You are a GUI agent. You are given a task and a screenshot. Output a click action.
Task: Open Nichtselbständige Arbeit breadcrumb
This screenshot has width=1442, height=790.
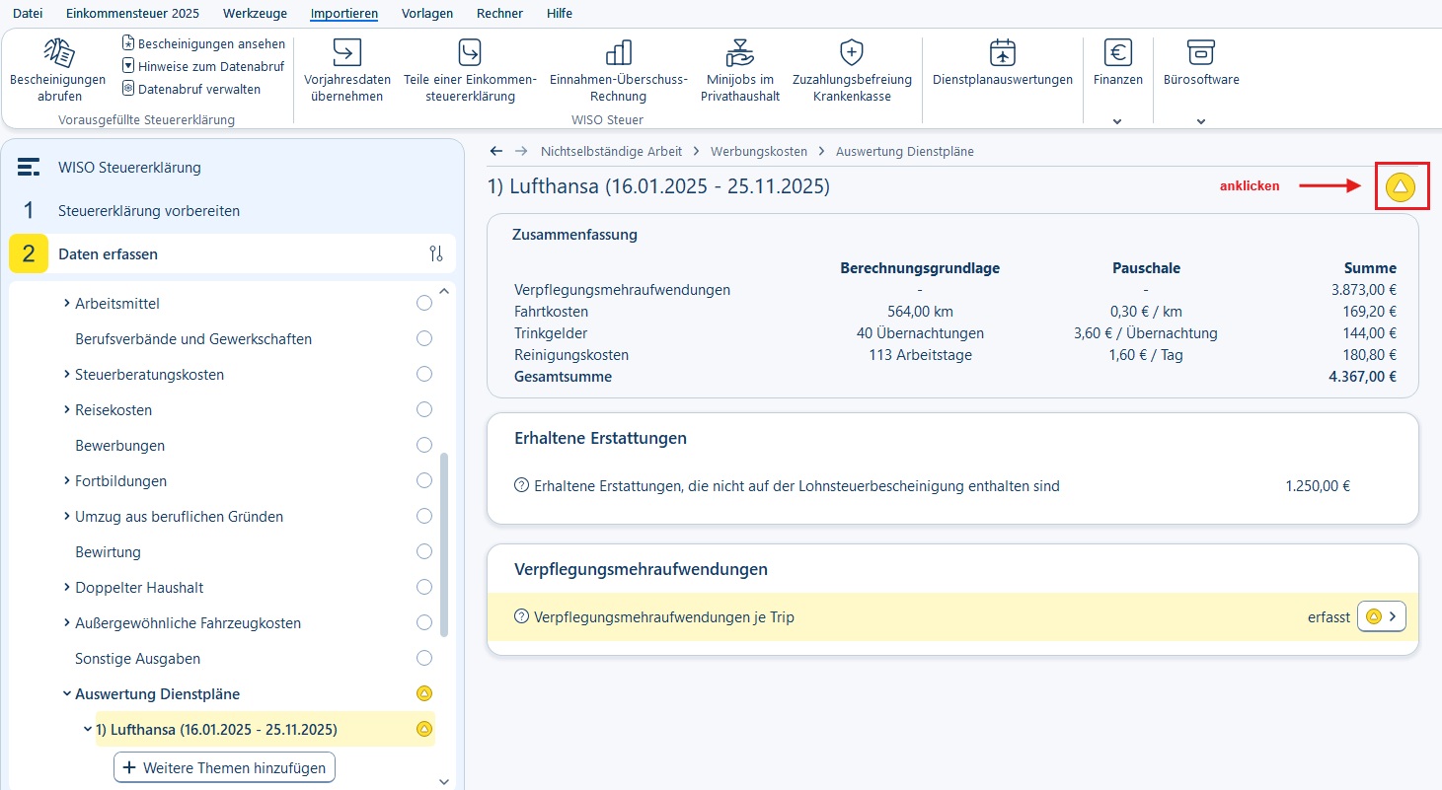(611, 151)
